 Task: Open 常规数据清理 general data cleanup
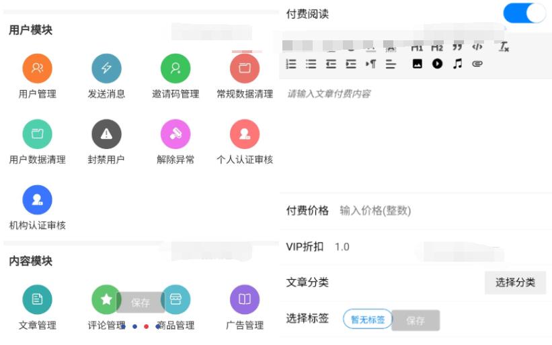[245, 68]
